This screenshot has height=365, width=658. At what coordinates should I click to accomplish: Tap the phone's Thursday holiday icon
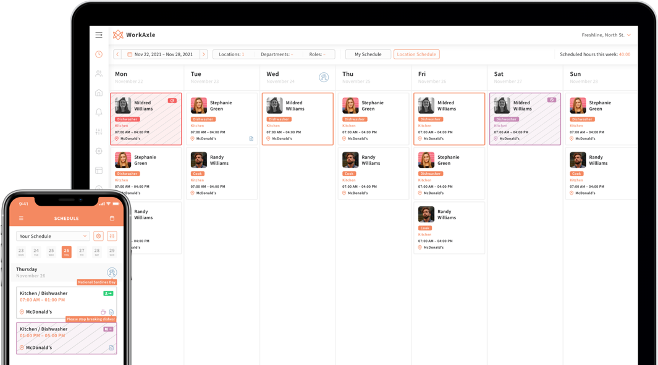[x=112, y=272]
